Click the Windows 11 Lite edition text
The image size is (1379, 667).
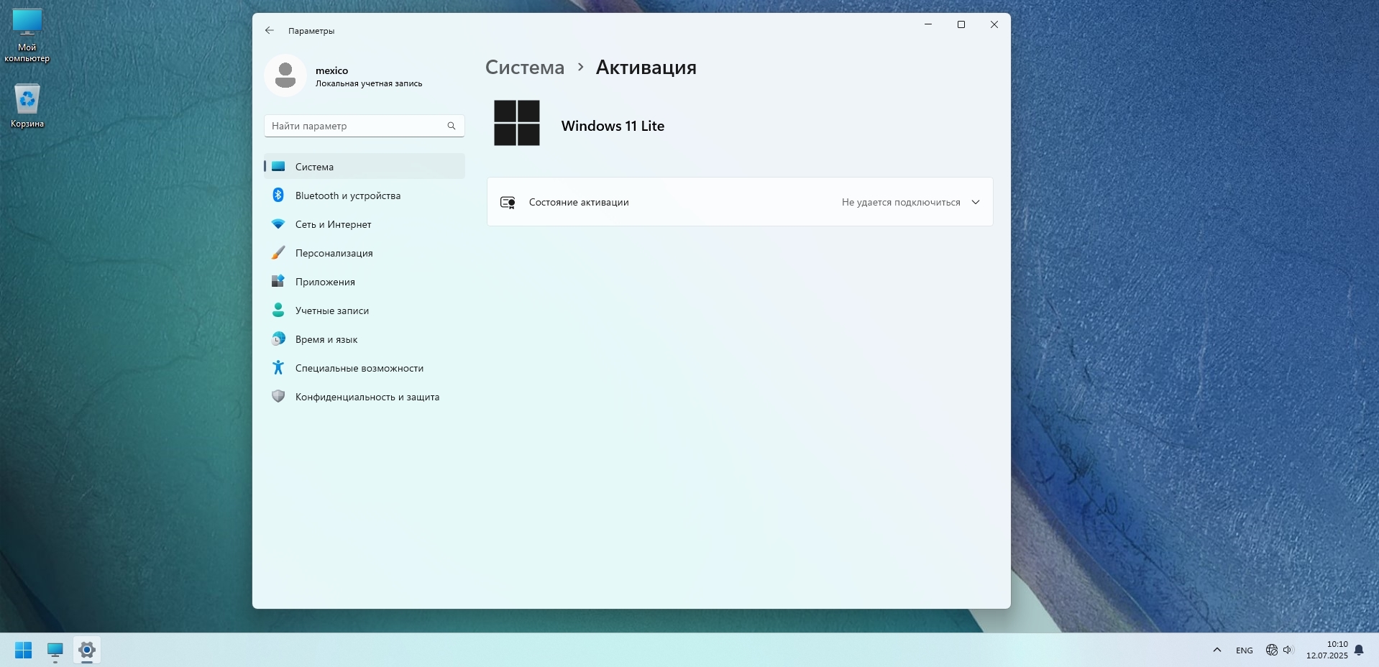[613, 126]
